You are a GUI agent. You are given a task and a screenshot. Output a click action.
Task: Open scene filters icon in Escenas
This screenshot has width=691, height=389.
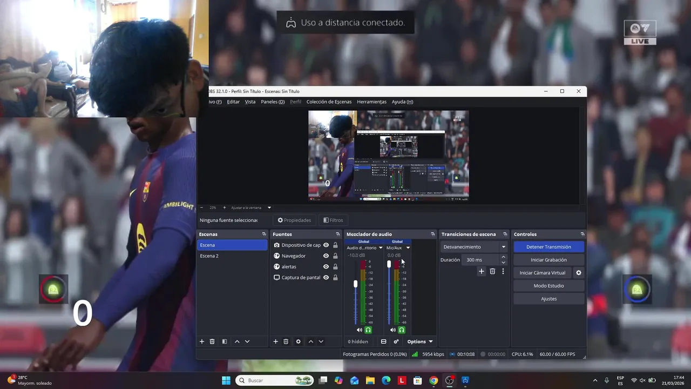[225, 341]
